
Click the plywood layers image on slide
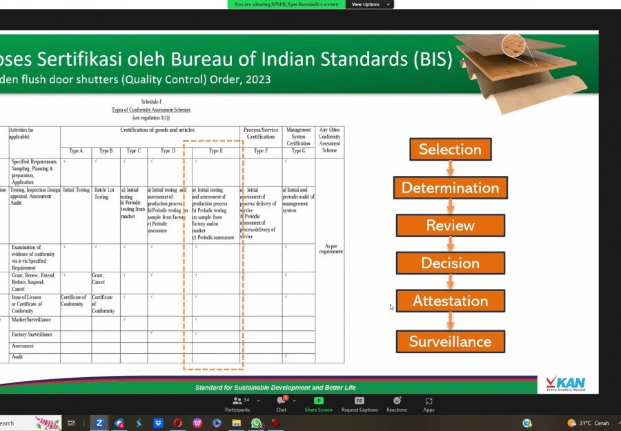[521, 73]
